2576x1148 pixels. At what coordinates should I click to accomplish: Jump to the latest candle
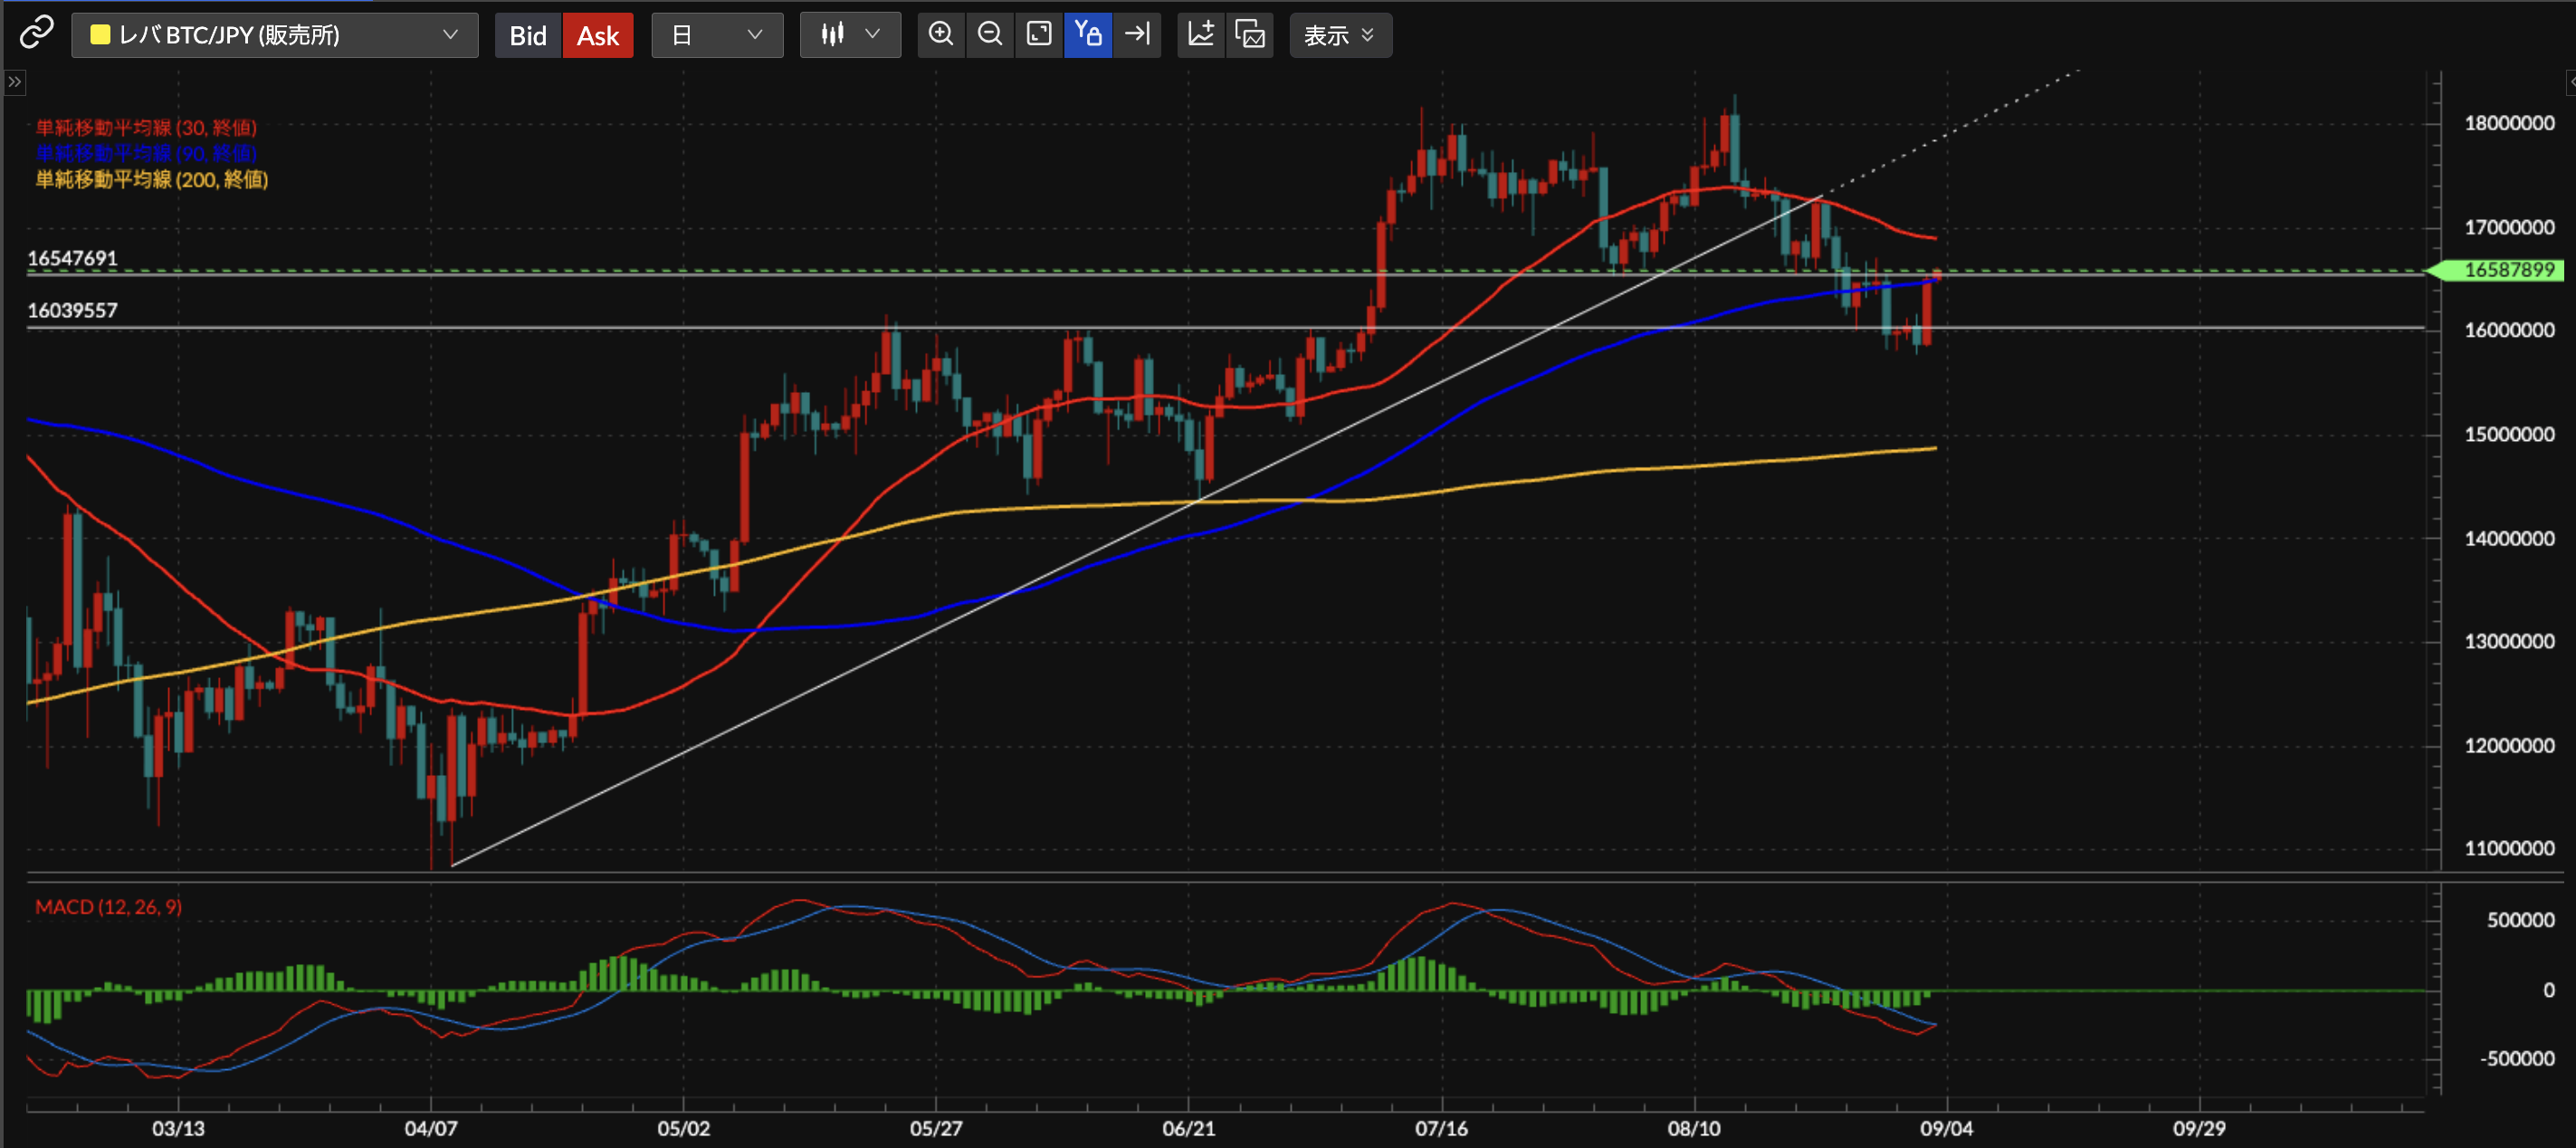(1137, 35)
